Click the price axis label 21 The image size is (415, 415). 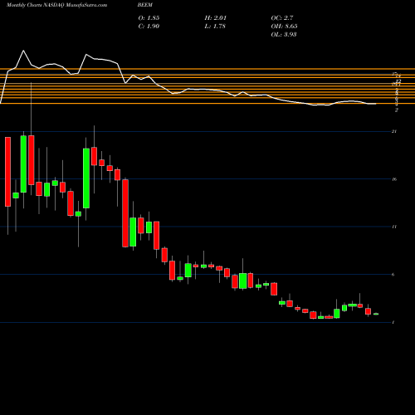[x=394, y=131]
